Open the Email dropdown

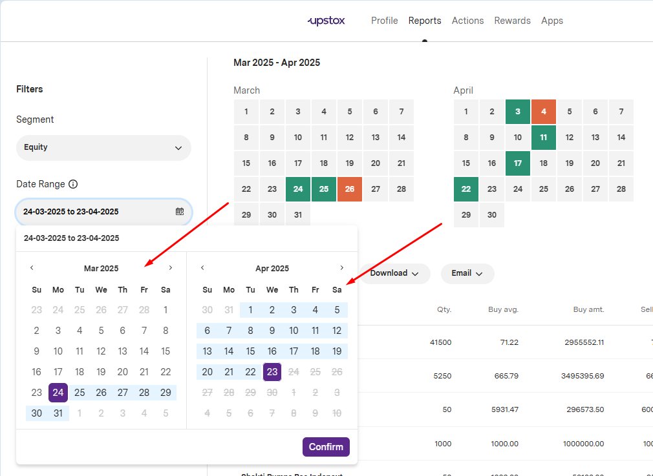point(467,273)
